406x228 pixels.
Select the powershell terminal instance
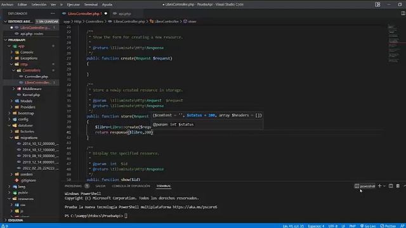point(365,186)
